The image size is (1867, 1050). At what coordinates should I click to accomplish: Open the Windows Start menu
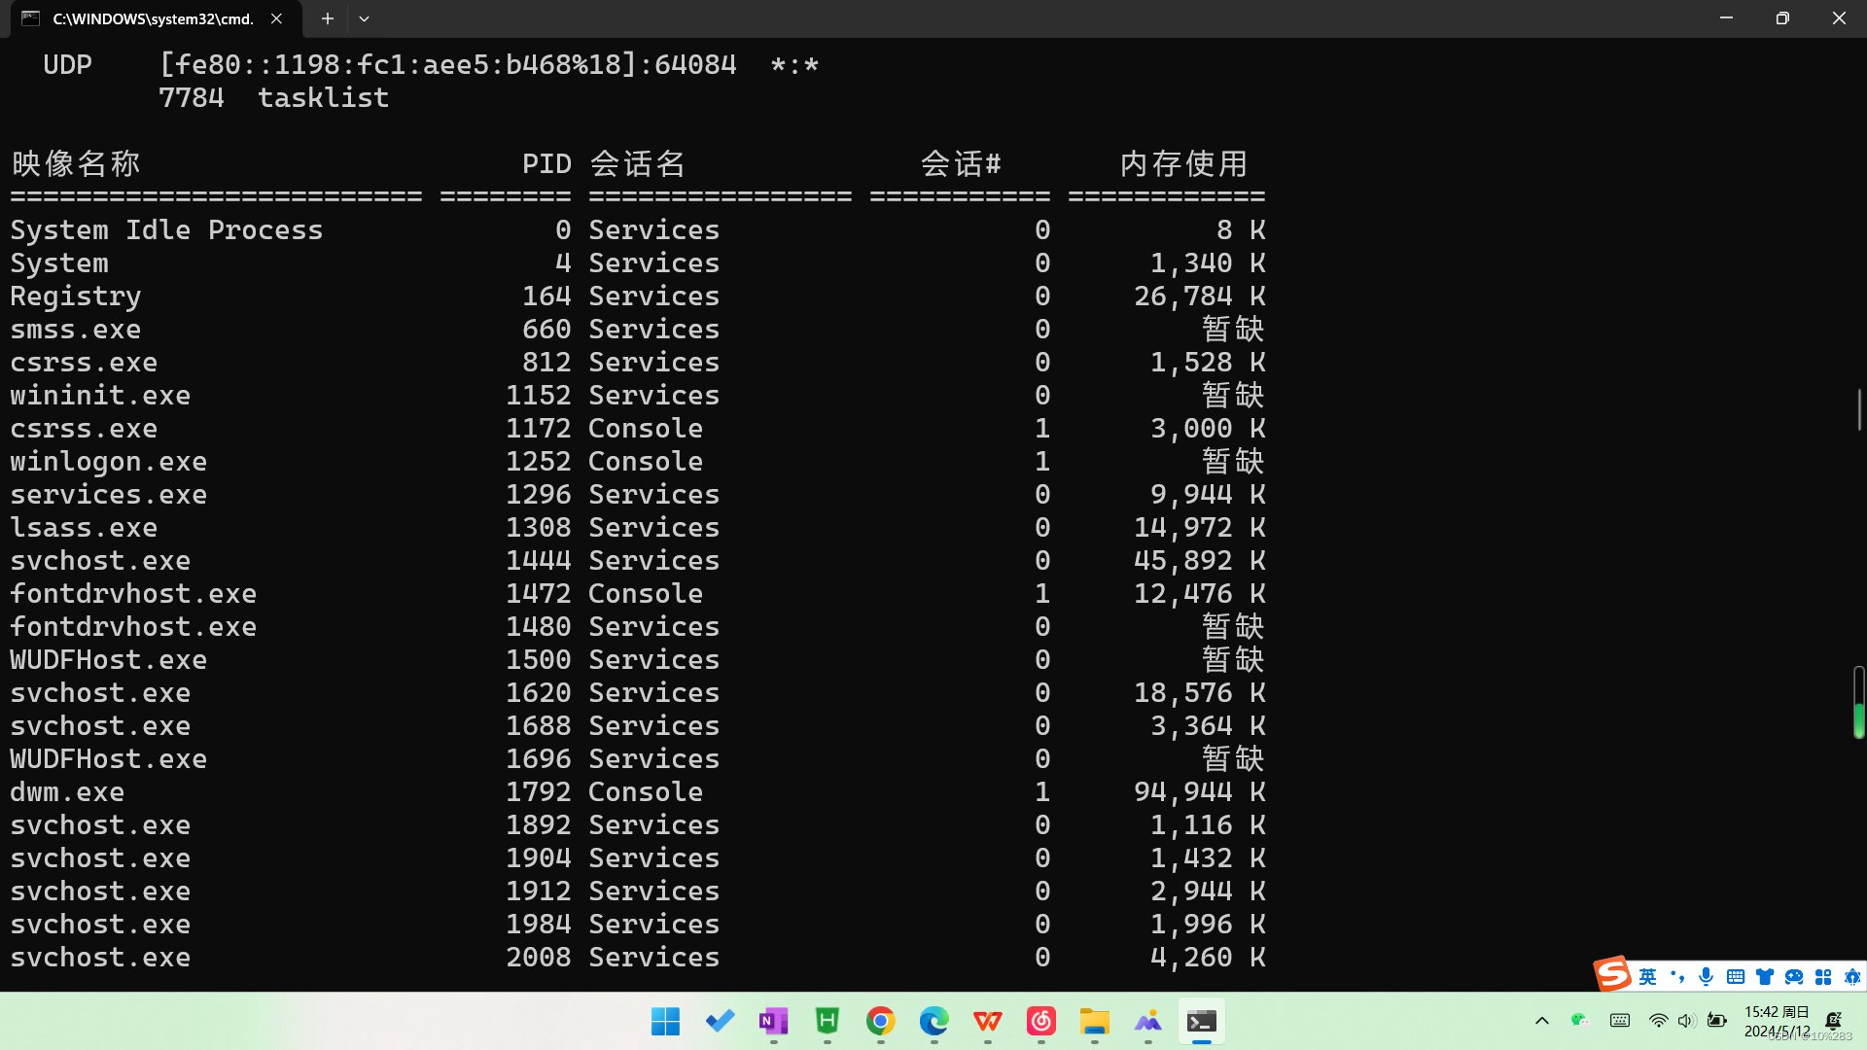[666, 1021]
